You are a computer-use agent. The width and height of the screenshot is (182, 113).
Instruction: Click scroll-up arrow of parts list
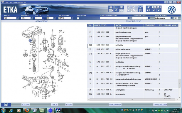(x=179, y=25)
